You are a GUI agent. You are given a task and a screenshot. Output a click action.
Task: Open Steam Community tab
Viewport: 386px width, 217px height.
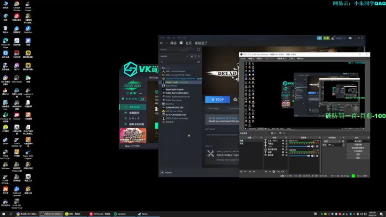[189, 43]
